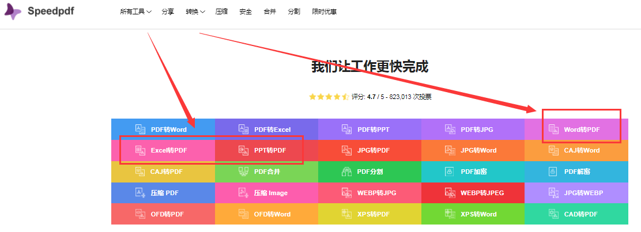Screen dimensions: 641x232
Task: Click the PDF转JPG tile icon
Action: tap(450, 129)
